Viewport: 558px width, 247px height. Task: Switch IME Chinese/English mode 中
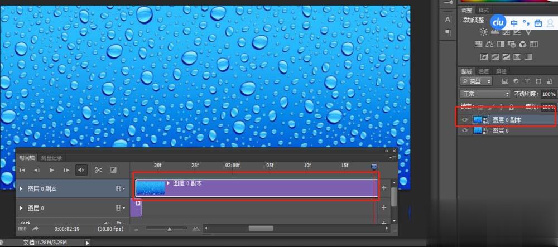(514, 23)
